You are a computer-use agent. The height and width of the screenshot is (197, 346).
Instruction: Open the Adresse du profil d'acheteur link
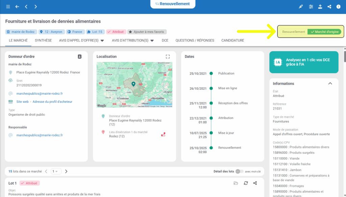pyautogui.click(x=52, y=102)
